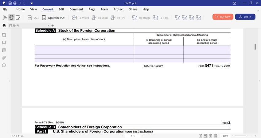Click first stock description field
The image size is (261, 138).
(x=84, y=48)
